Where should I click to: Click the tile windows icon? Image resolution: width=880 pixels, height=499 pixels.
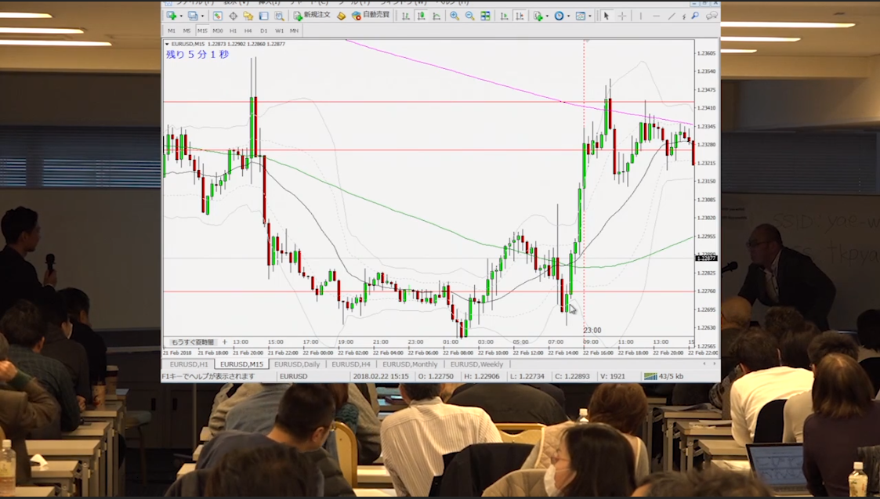pyautogui.click(x=485, y=16)
